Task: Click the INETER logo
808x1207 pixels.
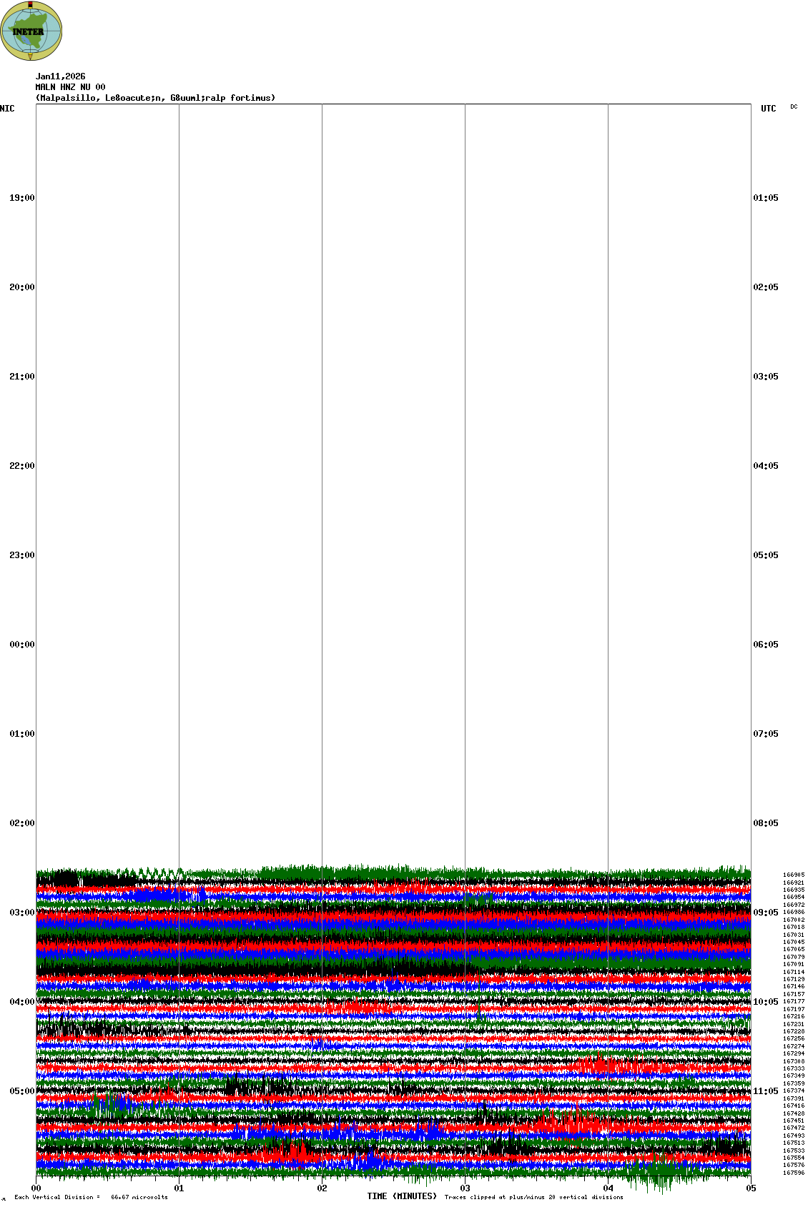Action: (31, 31)
